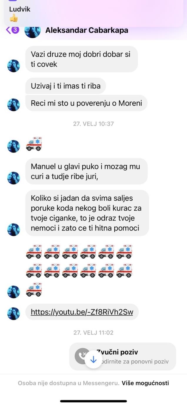
Task: Select the 'Manuel u glavi puko' message bubble
Action: tap(86, 171)
